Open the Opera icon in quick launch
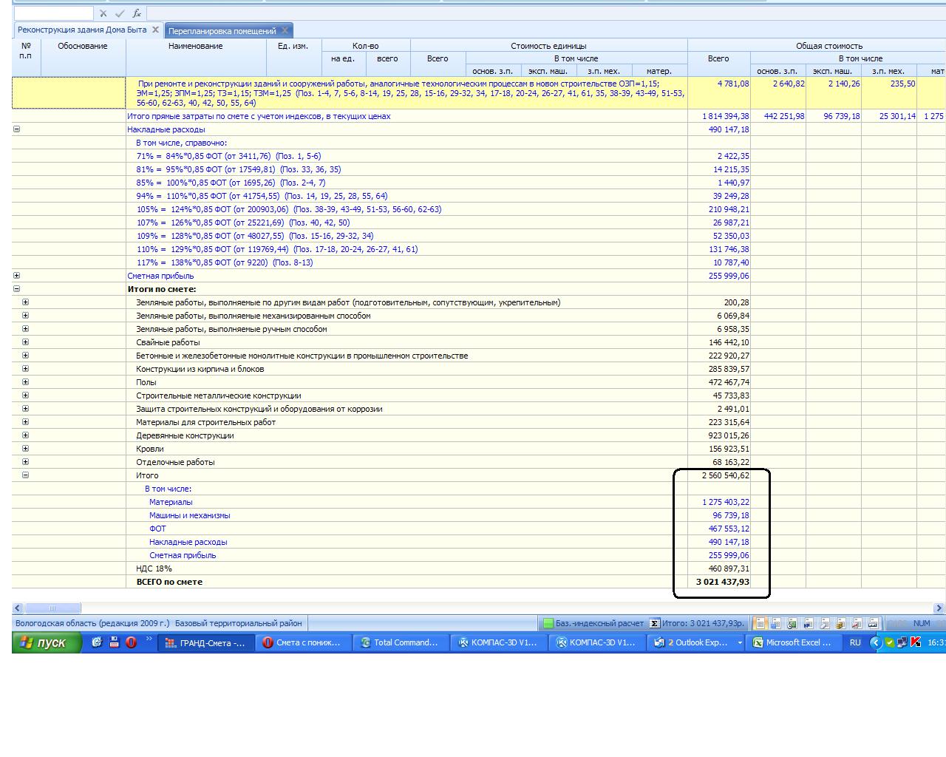 pos(131,642)
